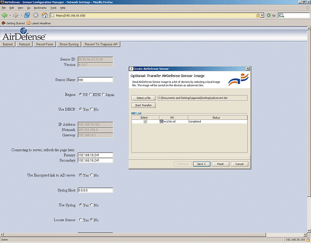The height and width of the screenshot is (243, 311).
Task: Click the padlock icon in the address bar
Action: coord(258,15)
